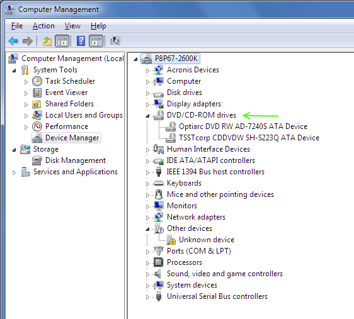Select Disk Management under Storage
This screenshot has height=319, width=354.
coord(76,160)
